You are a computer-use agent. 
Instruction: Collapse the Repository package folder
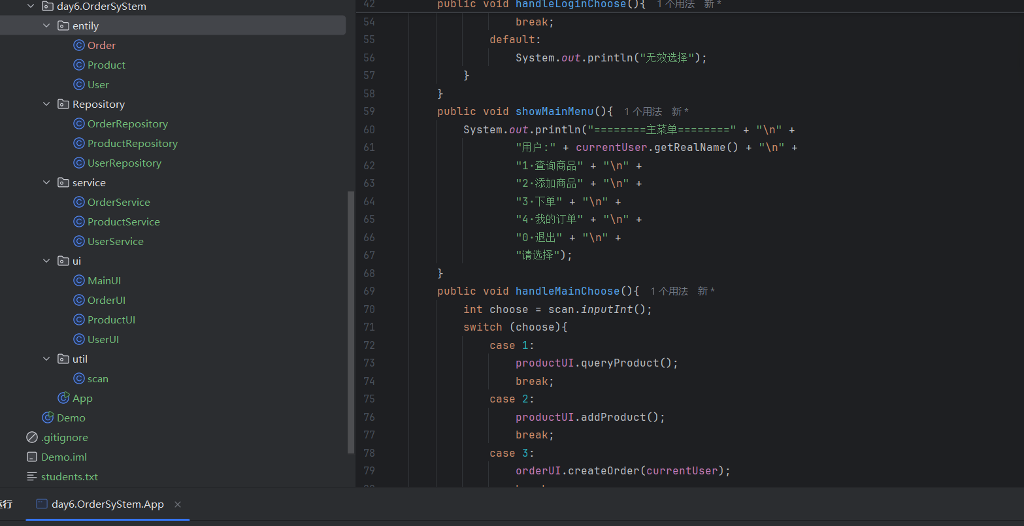tap(46, 105)
